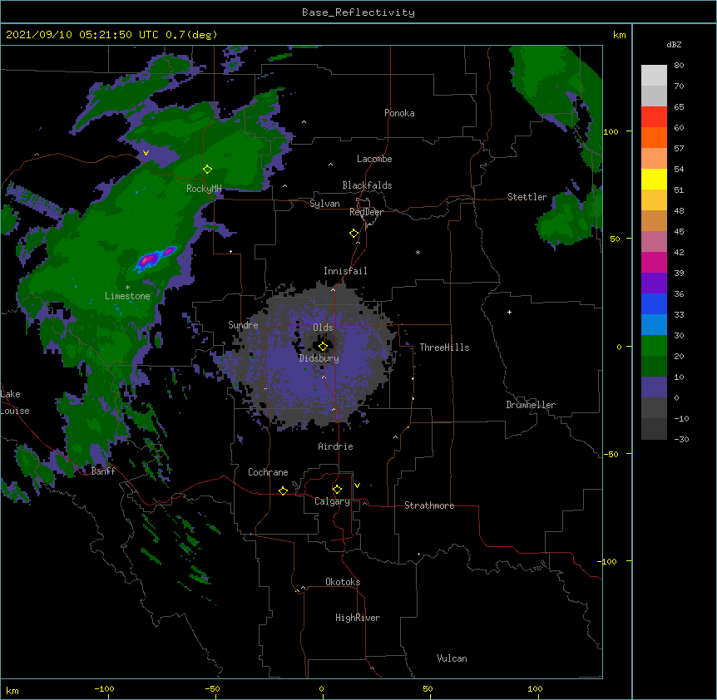717x700 pixels.
Task: Pick the red swatch between 65 and 60 dBZ
Action: (654, 117)
